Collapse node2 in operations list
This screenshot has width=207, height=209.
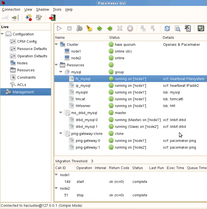point(56,188)
